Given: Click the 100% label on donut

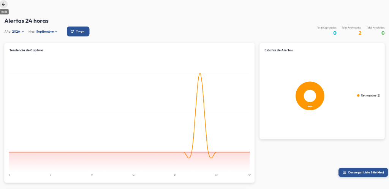Looking at the screenshot, I should (x=310, y=106).
